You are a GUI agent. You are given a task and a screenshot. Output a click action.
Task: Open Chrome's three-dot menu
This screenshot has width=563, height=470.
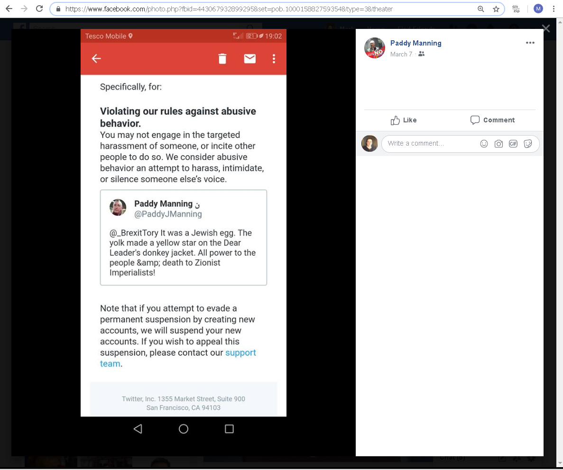(x=554, y=9)
